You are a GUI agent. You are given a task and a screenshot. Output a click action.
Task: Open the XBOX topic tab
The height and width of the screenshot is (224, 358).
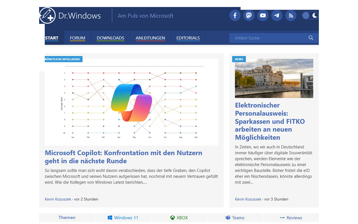click(179, 218)
